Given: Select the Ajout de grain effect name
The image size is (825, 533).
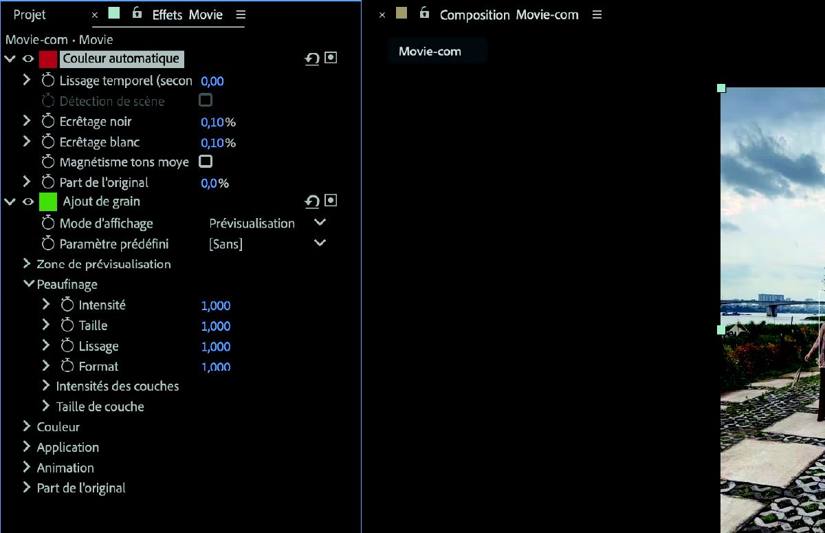Looking at the screenshot, I should (x=101, y=202).
